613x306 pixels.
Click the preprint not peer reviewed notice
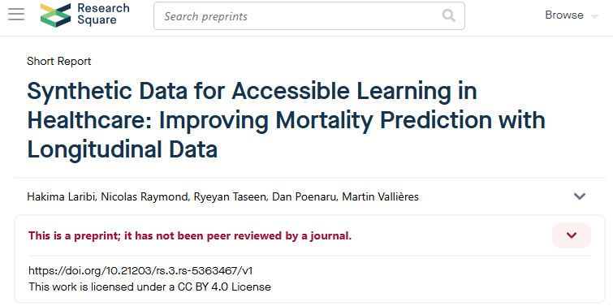[x=190, y=235]
